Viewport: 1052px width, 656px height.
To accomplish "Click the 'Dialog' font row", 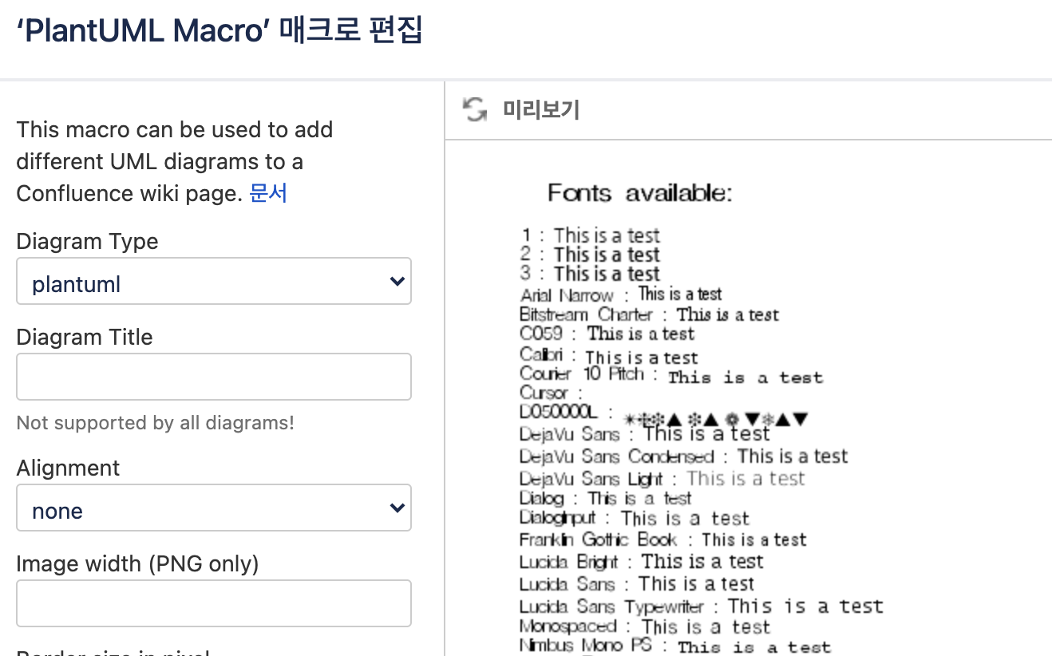I will tap(606, 499).
